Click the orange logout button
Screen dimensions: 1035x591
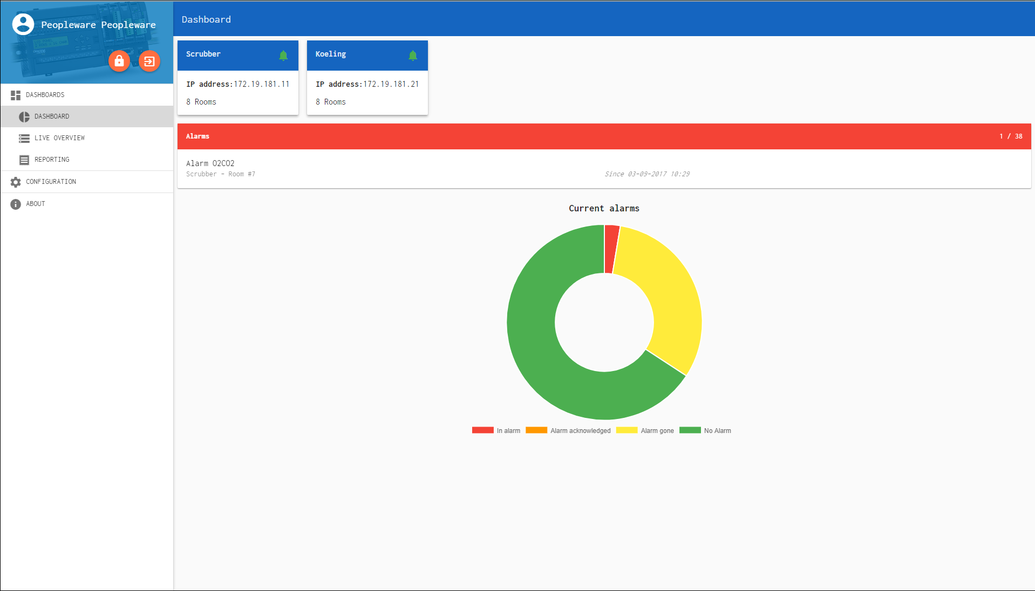tap(149, 61)
